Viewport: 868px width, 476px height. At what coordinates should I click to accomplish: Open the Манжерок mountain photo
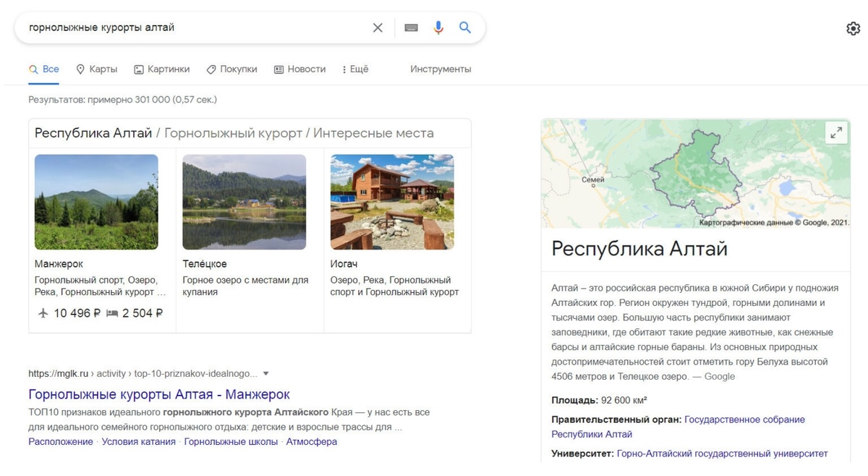(x=96, y=202)
